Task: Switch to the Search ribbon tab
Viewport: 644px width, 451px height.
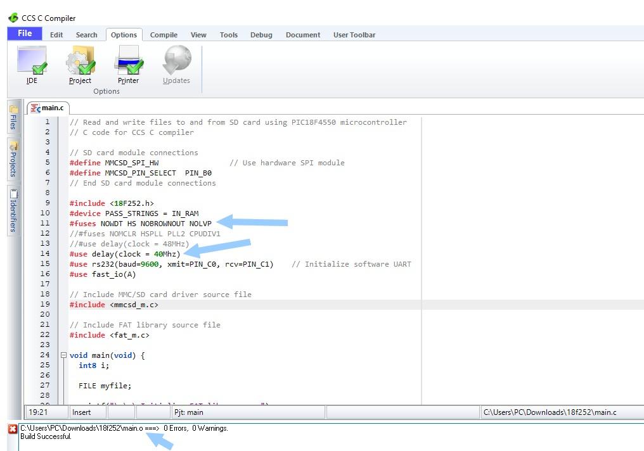Action: [x=86, y=35]
